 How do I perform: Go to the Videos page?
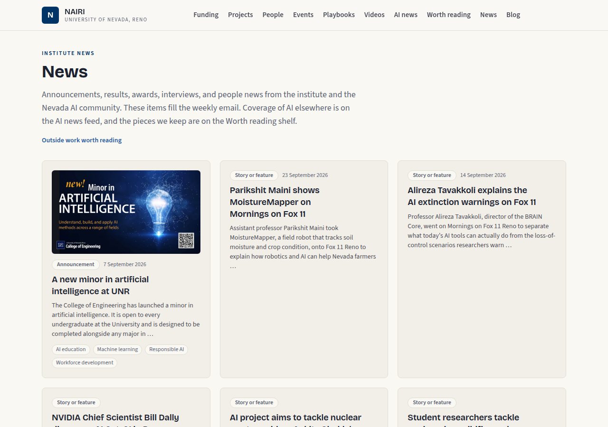374,15
